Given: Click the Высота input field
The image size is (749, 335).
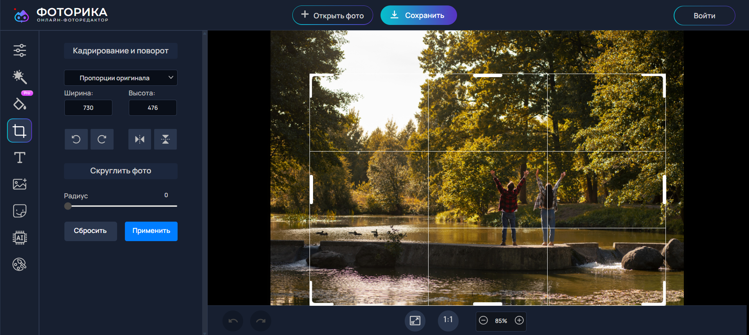Looking at the screenshot, I should [153, 108].
